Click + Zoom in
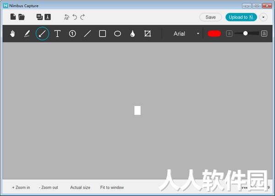275x196 pixels. [x=21, y=187]
